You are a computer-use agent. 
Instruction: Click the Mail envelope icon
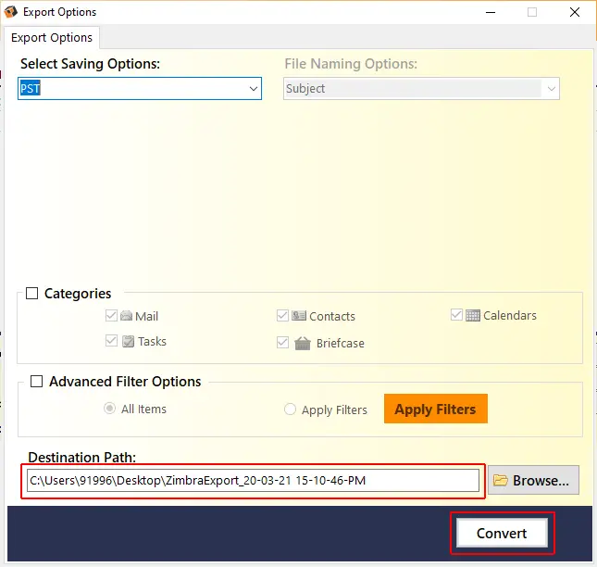pos(126,316)
